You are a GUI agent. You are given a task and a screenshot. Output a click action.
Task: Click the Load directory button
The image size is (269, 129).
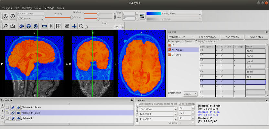pos(208,37)
